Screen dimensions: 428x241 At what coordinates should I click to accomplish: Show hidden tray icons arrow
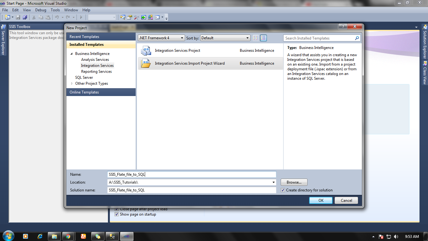(373, 237)
